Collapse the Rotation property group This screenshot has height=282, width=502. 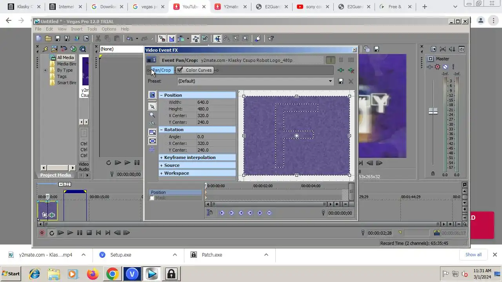161,130
